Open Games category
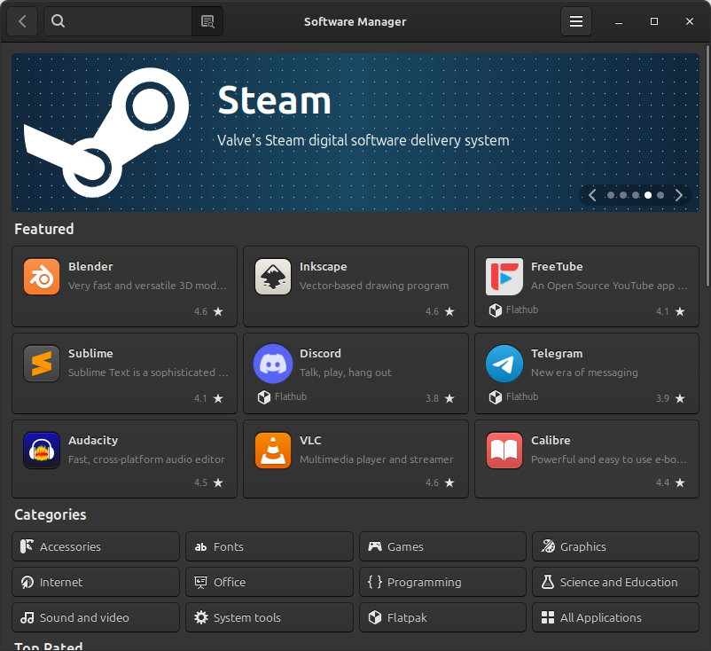The height and width of the screenshot is (651, 711). pyautogui.click(x=442, y=546)
